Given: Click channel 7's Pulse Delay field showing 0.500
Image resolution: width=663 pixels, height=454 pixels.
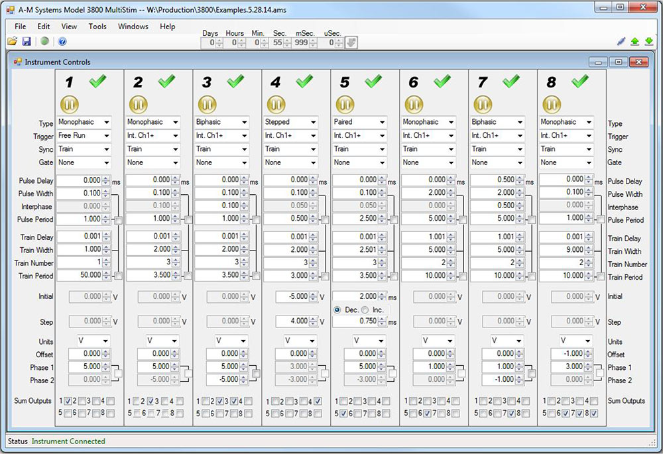Looking at the screenshot, I should (x=497, y=180).
